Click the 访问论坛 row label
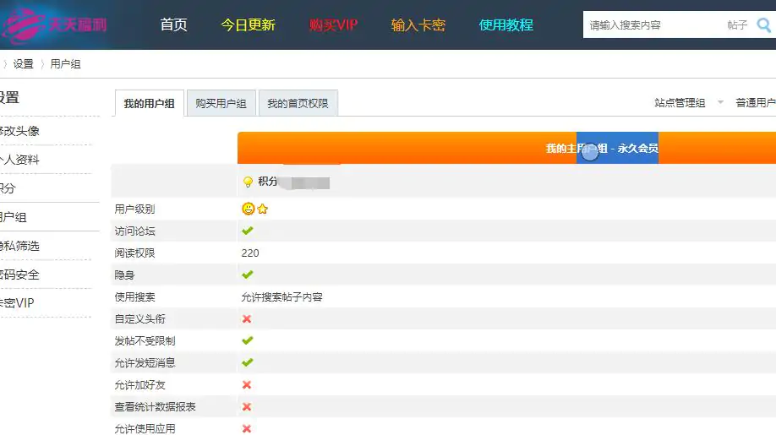 coord(134,231)
